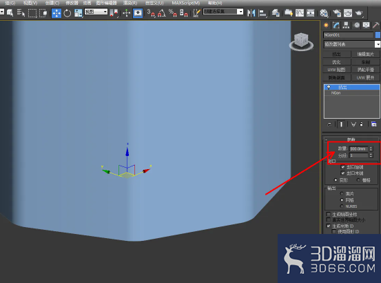Select the Select Object tool
381x283 pixels.
(x=10, y=12)
